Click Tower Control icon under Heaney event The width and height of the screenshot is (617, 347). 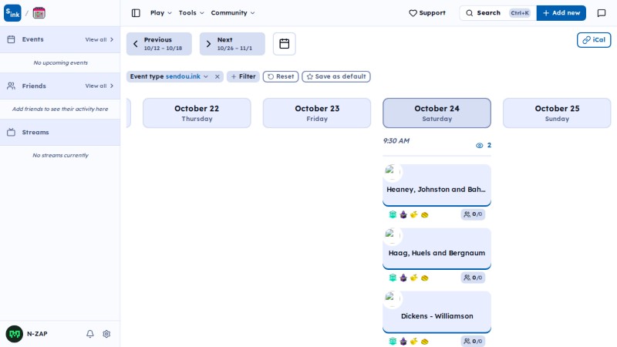(403, 214)
